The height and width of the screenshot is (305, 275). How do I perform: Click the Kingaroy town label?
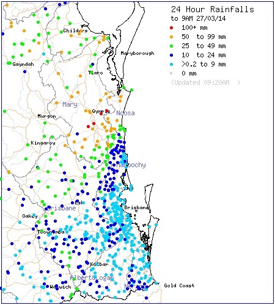[43, 143]
